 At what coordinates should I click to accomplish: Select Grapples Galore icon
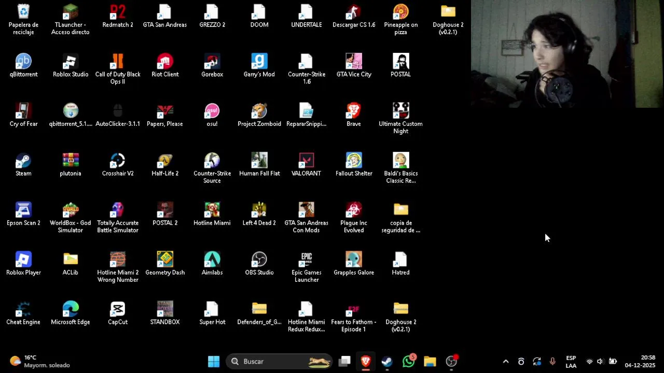(x=354, y=264)
